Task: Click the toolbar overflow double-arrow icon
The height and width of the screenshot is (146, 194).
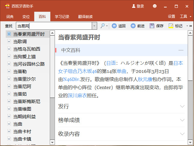Action: [x=191, y=26]
